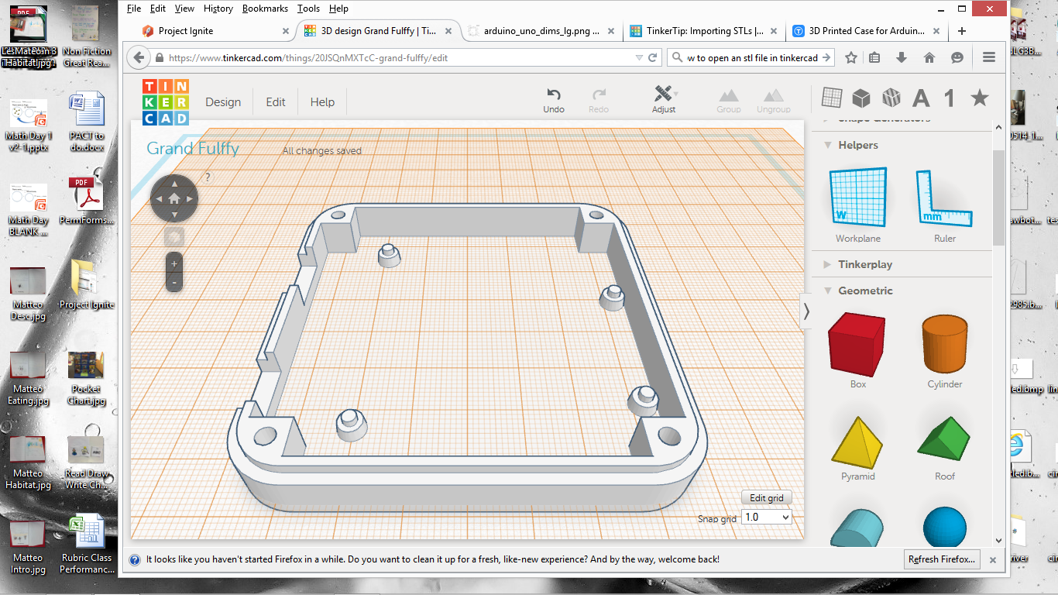The width and height of the screenshot is (1058, 595).
Task: Switch to arduino_uno_dims_lg.png tab
Action: tap(542, 31)
